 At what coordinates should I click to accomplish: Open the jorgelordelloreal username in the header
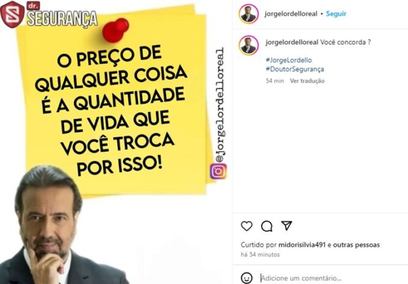[291, 14]
